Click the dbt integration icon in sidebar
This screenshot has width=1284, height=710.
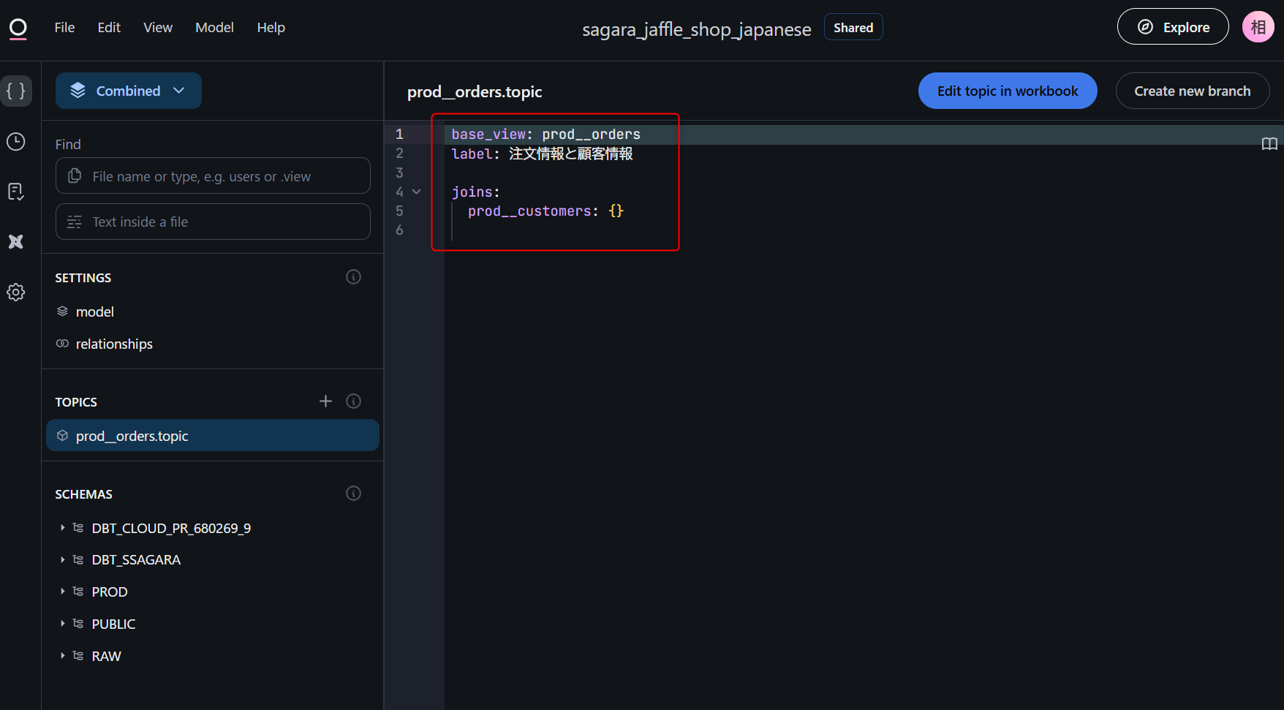point(16,242)
